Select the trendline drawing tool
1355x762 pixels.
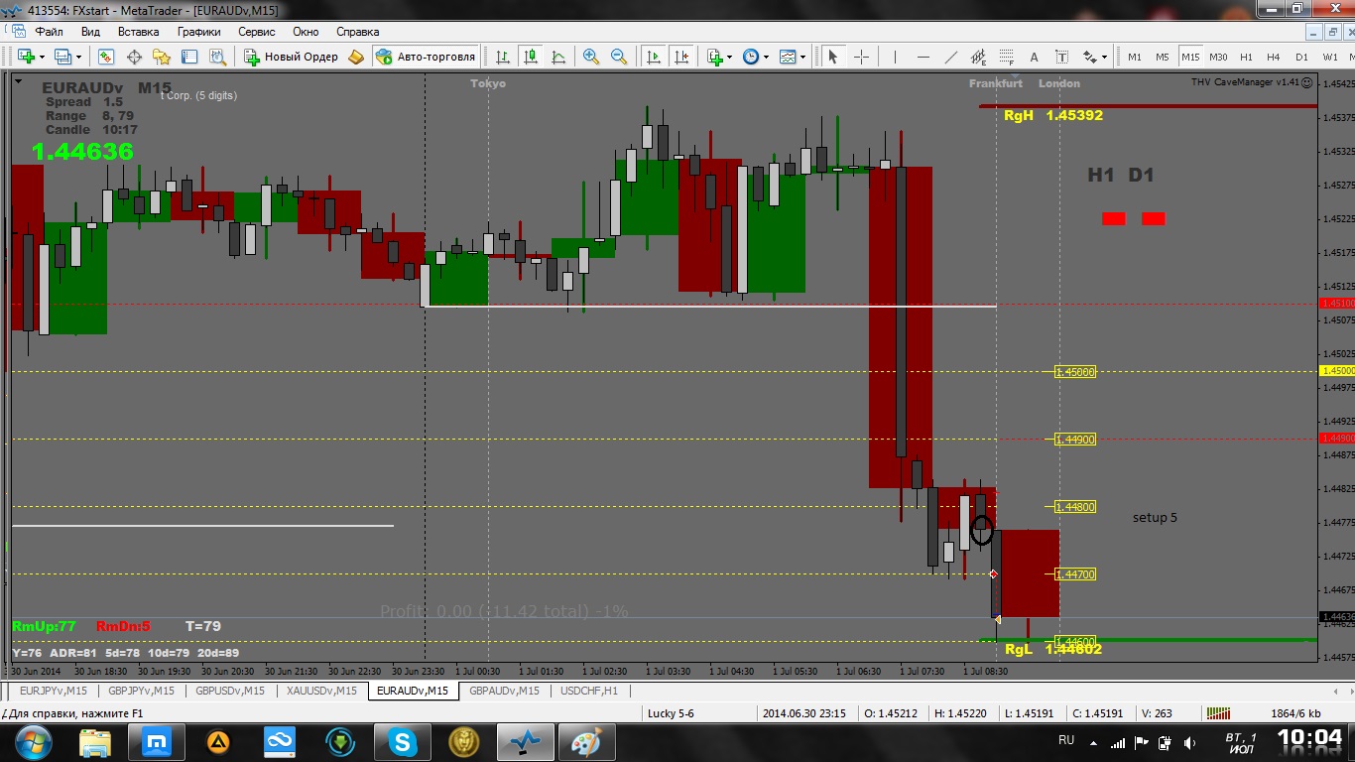tap(950, 57)
